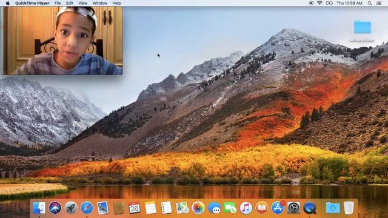
Task: Open Safari compass icon in Dock
Action: click(87, 208)
